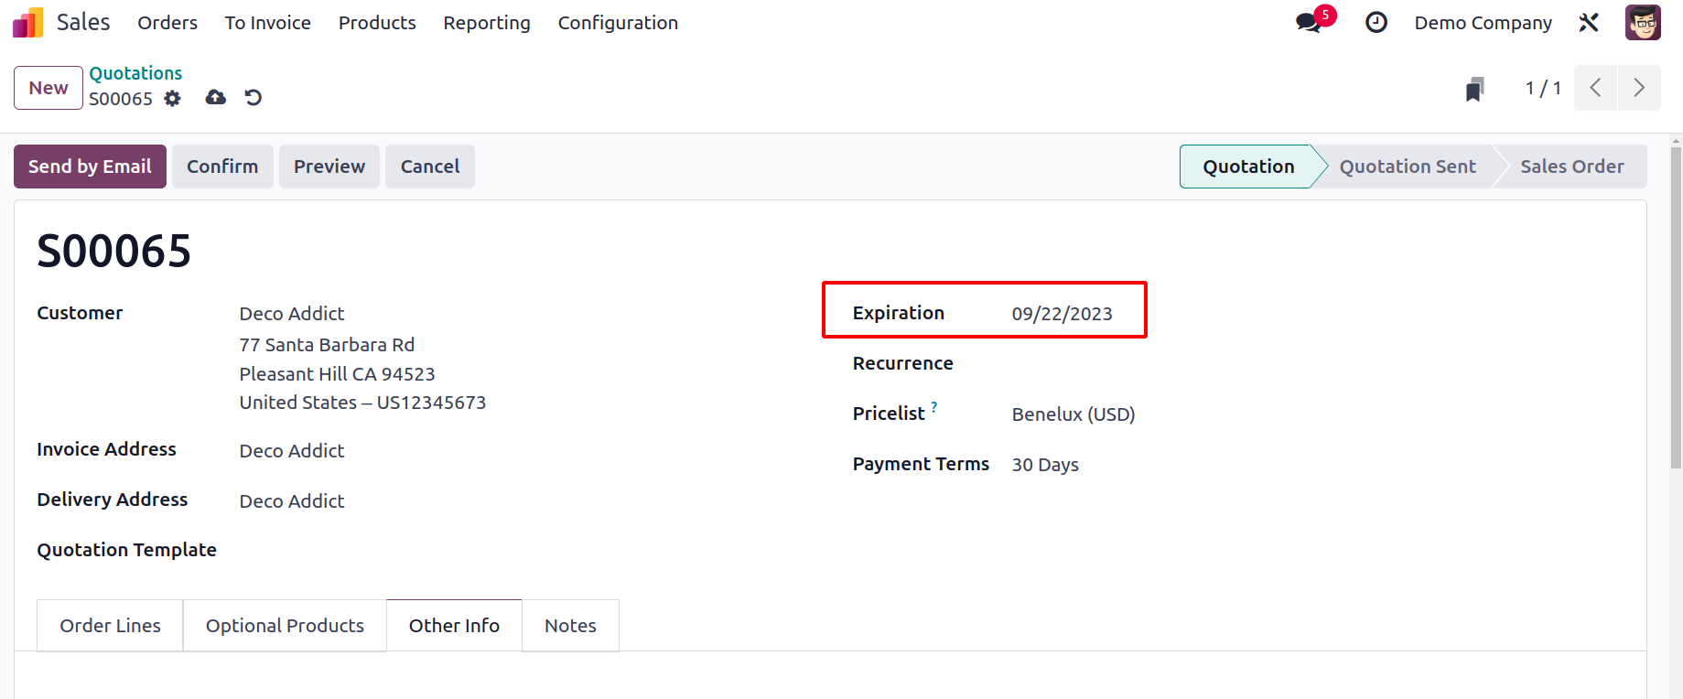Click the cloud save icon

click(x=216, y=98)
